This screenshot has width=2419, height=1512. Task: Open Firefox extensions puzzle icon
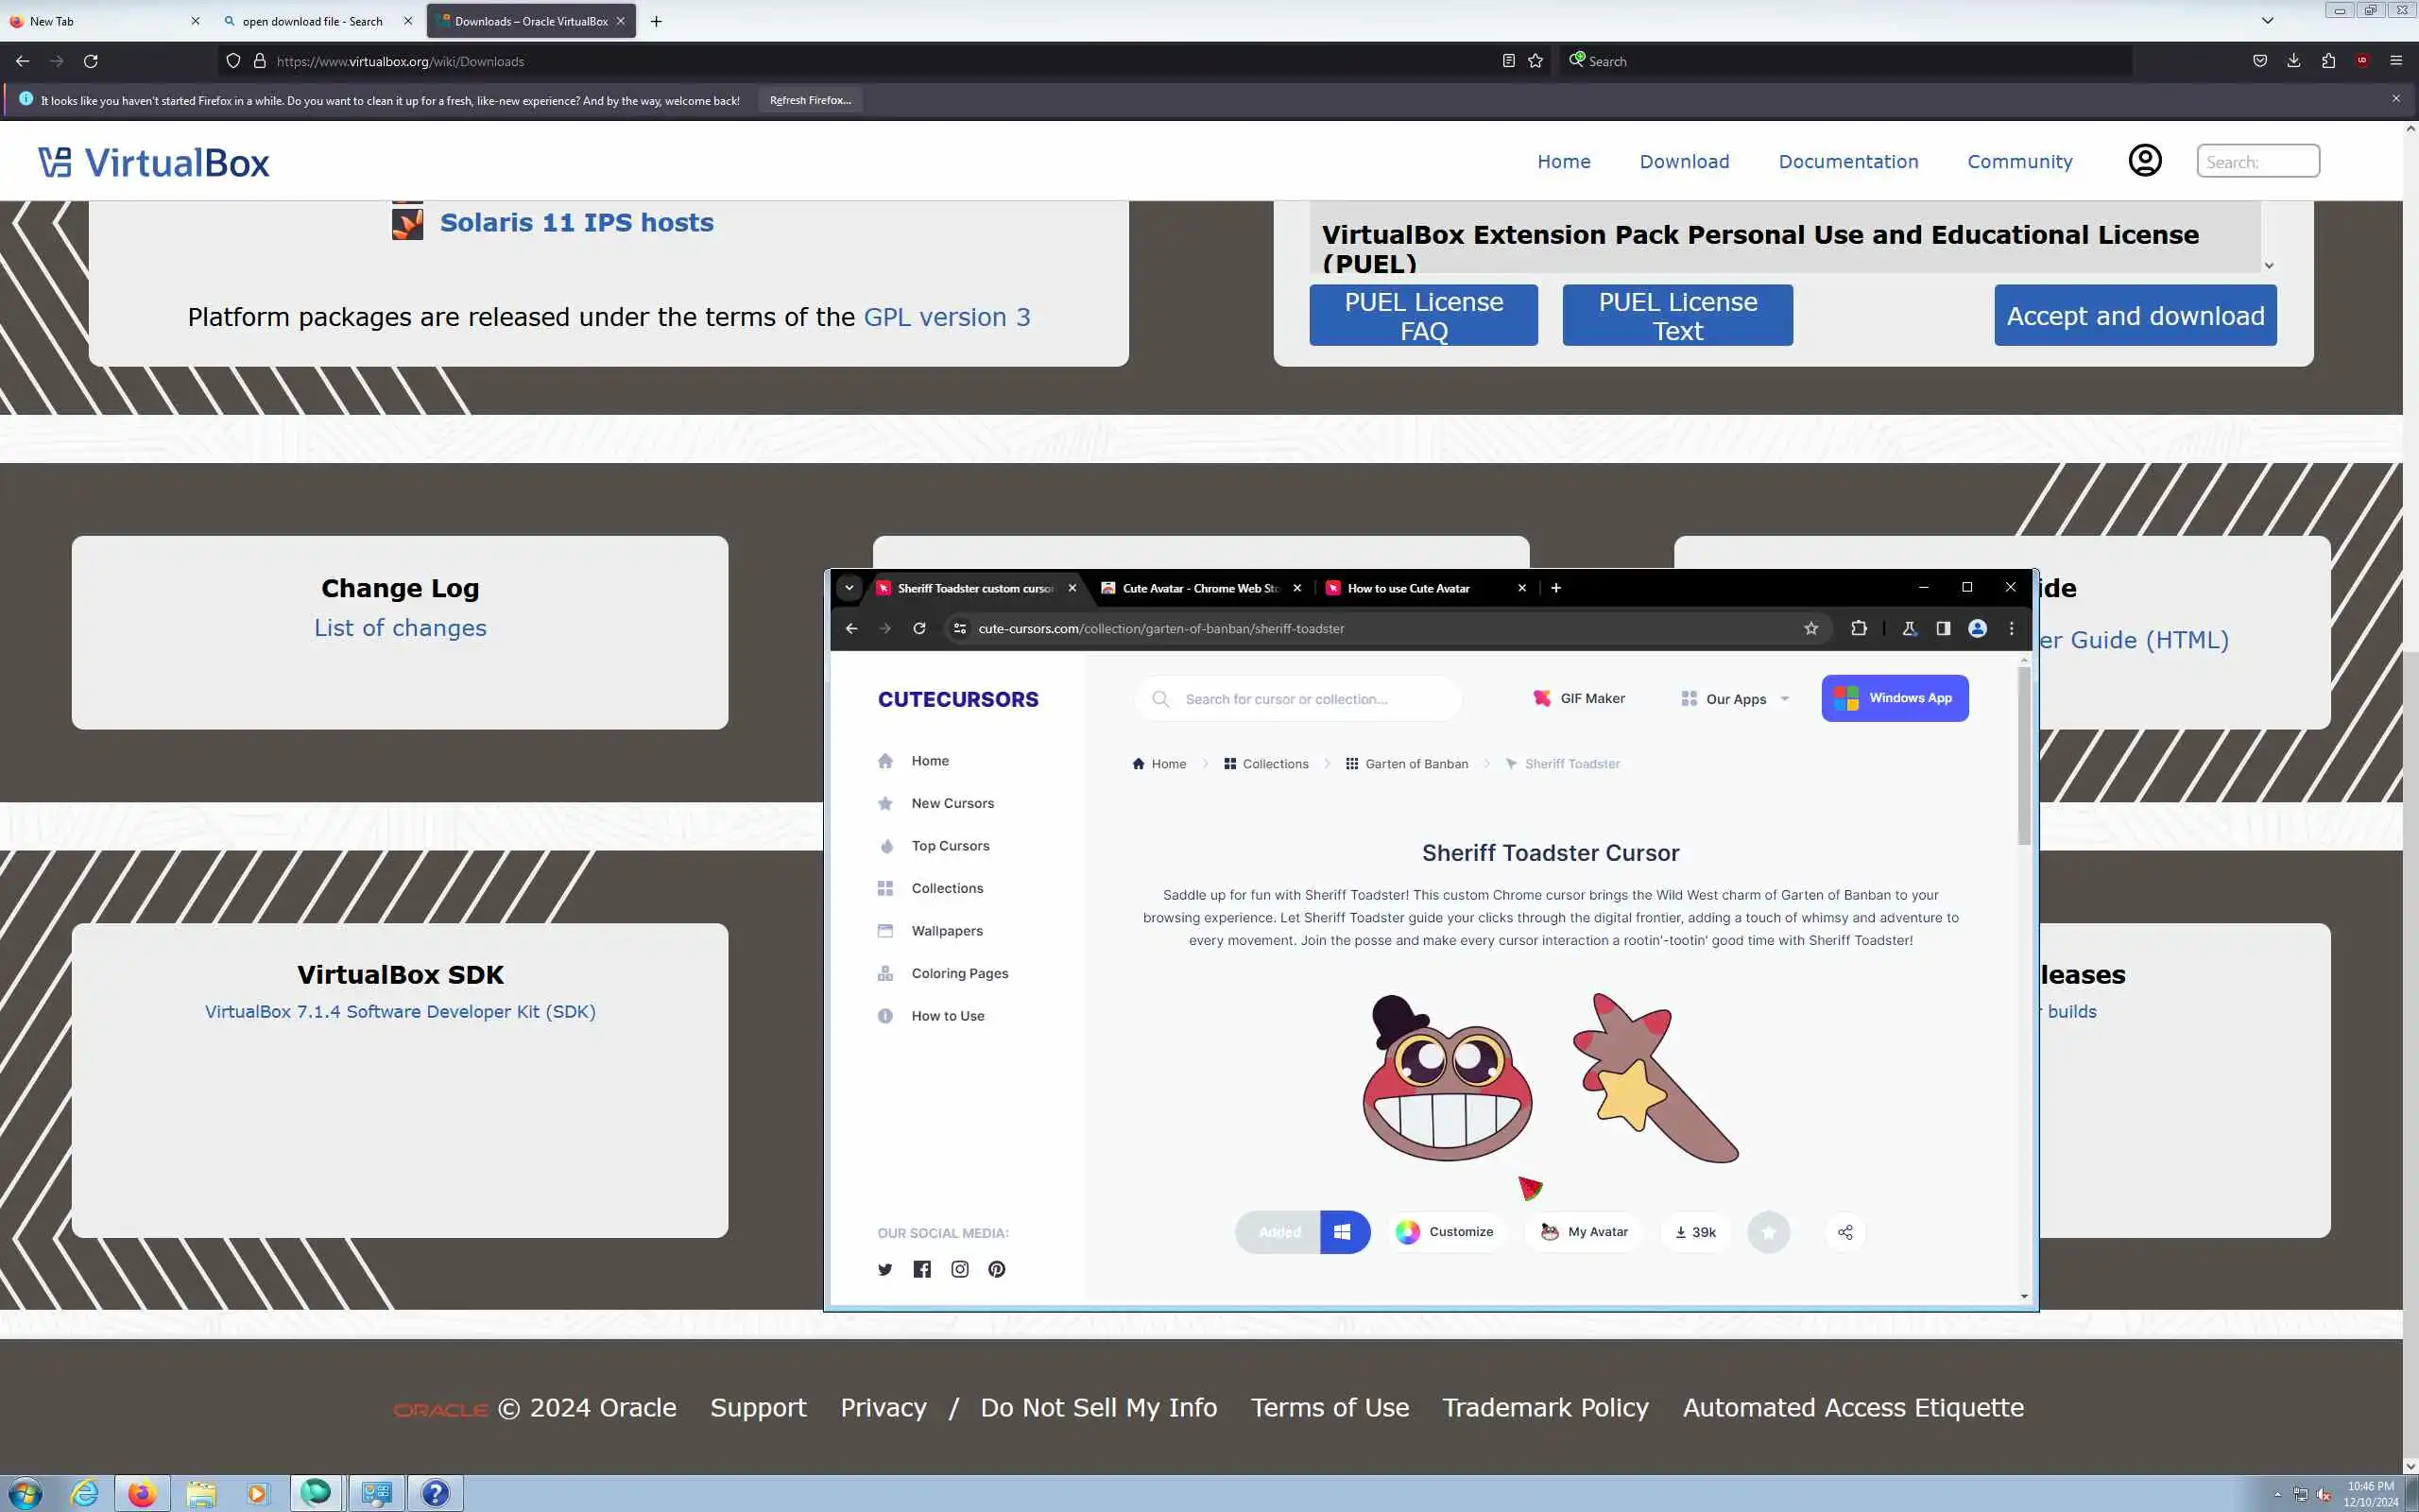[2328, 61]
